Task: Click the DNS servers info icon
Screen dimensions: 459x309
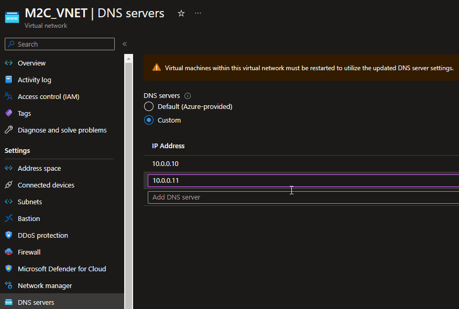Action: 188,96
